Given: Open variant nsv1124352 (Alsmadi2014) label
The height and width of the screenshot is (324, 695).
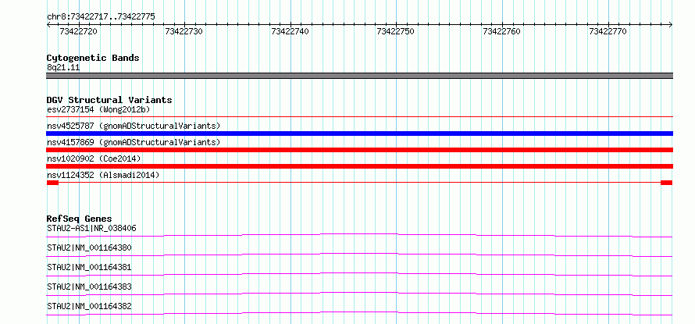Looking at the screenshot, I should click(103, 175).
